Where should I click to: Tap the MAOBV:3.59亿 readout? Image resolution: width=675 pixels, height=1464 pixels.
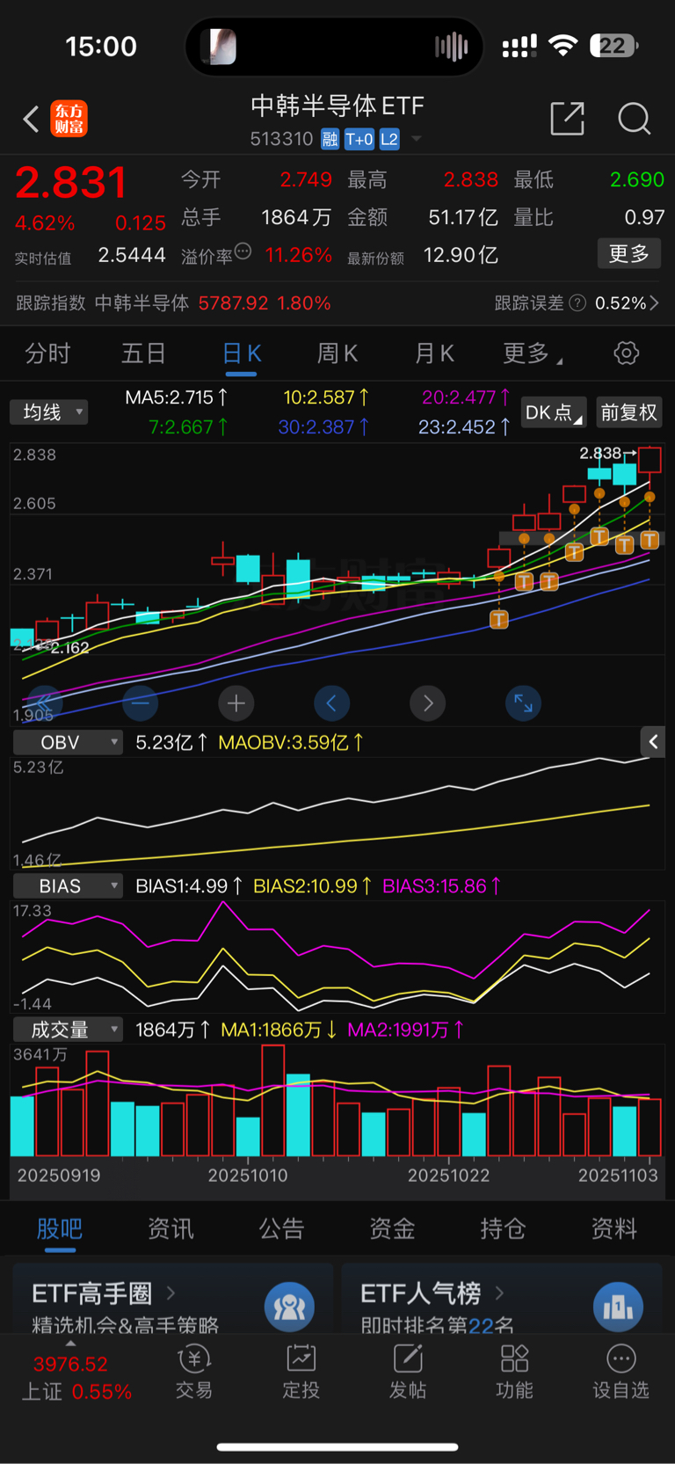pos(291,743)
